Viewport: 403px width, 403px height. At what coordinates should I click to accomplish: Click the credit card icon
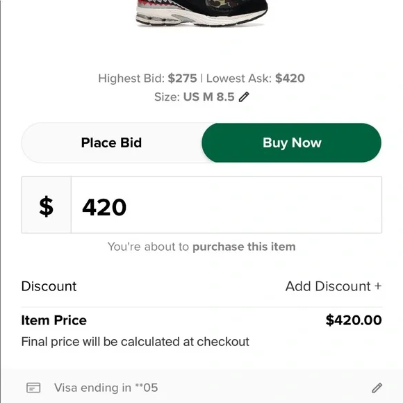(33, 388)
